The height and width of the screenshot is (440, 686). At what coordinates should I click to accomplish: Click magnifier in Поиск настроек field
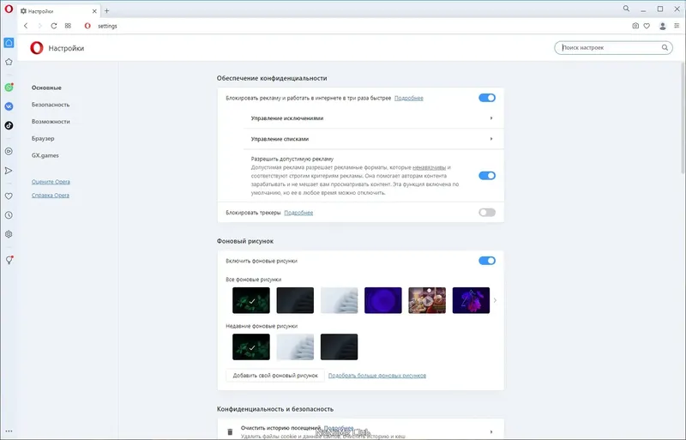[x=665, y=48]
